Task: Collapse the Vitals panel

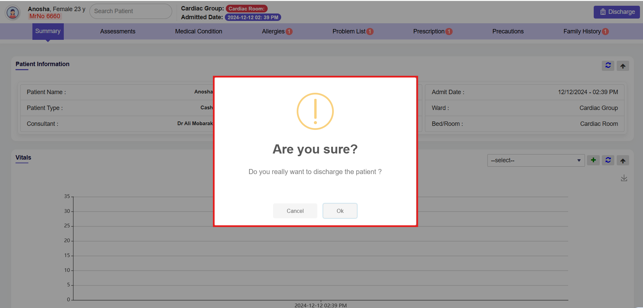Action: pos(623,161)
